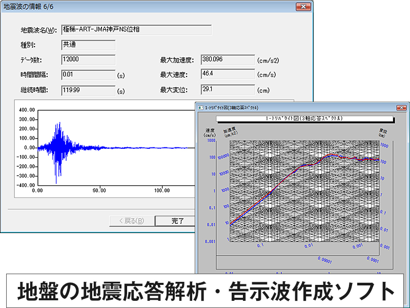Select the 種別 field showing 共通

tap(88, 45)
